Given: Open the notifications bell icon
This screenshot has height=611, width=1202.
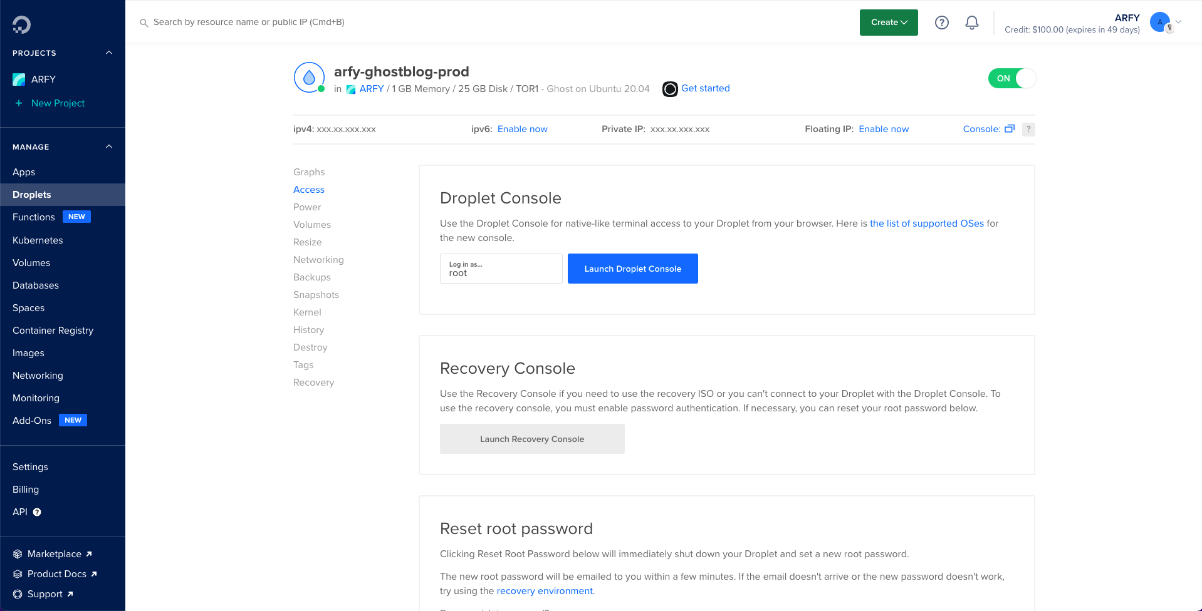Looking at the screenshot, I should (971, 23).
